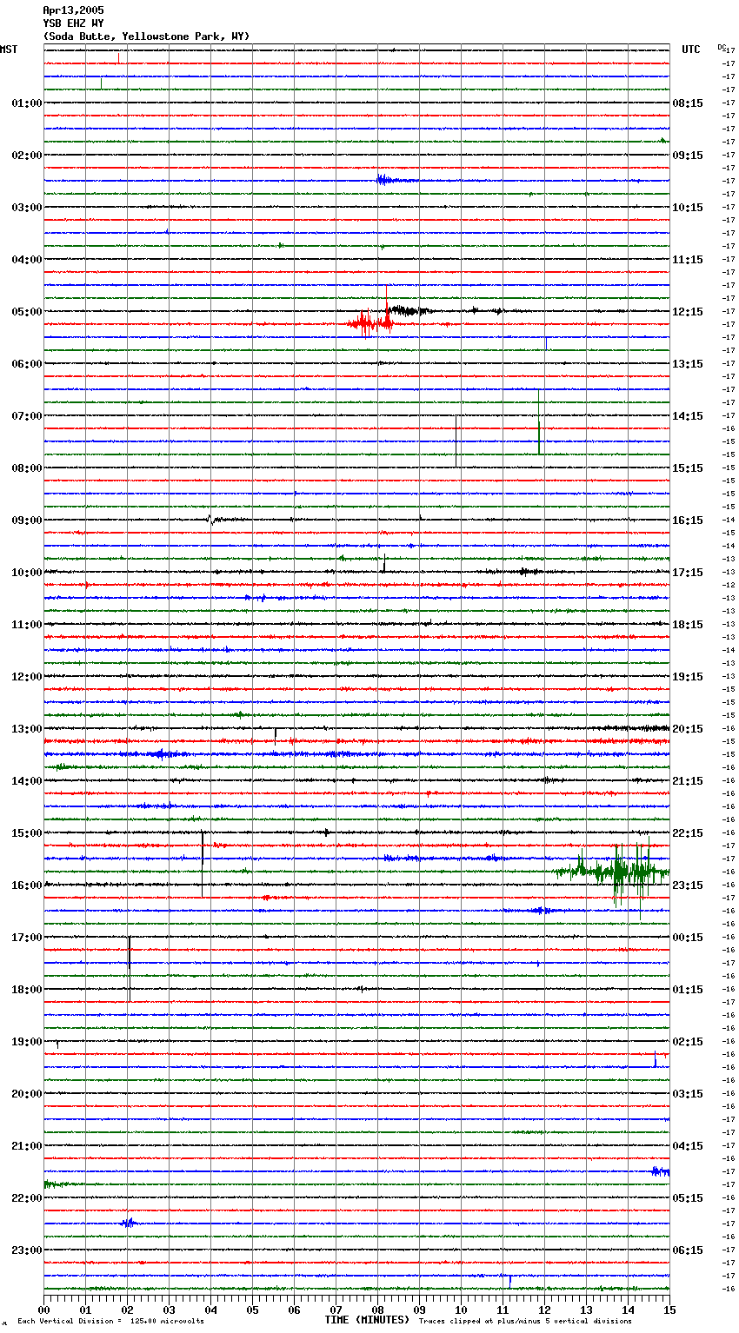Click the 'MST' column header
This screenshot has height=1333, width=739.
pos(9,50)
